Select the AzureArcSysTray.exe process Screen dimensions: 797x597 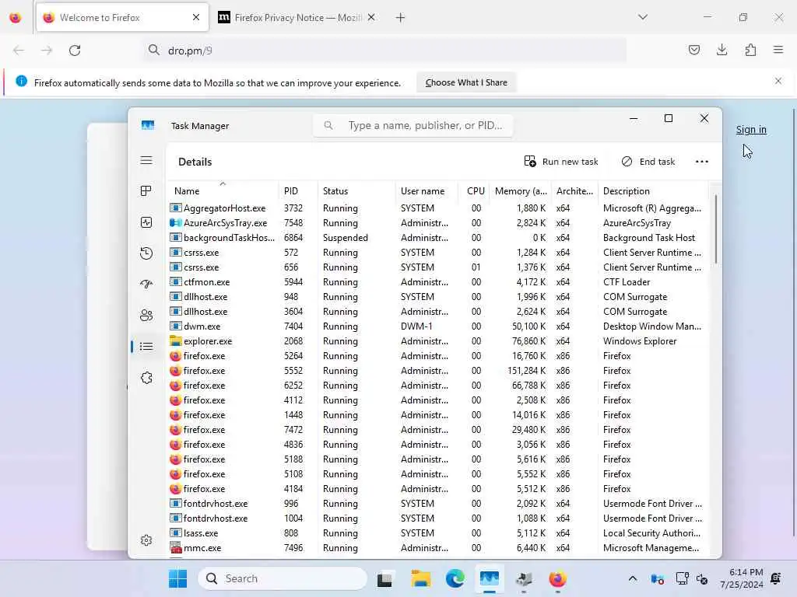437,223
